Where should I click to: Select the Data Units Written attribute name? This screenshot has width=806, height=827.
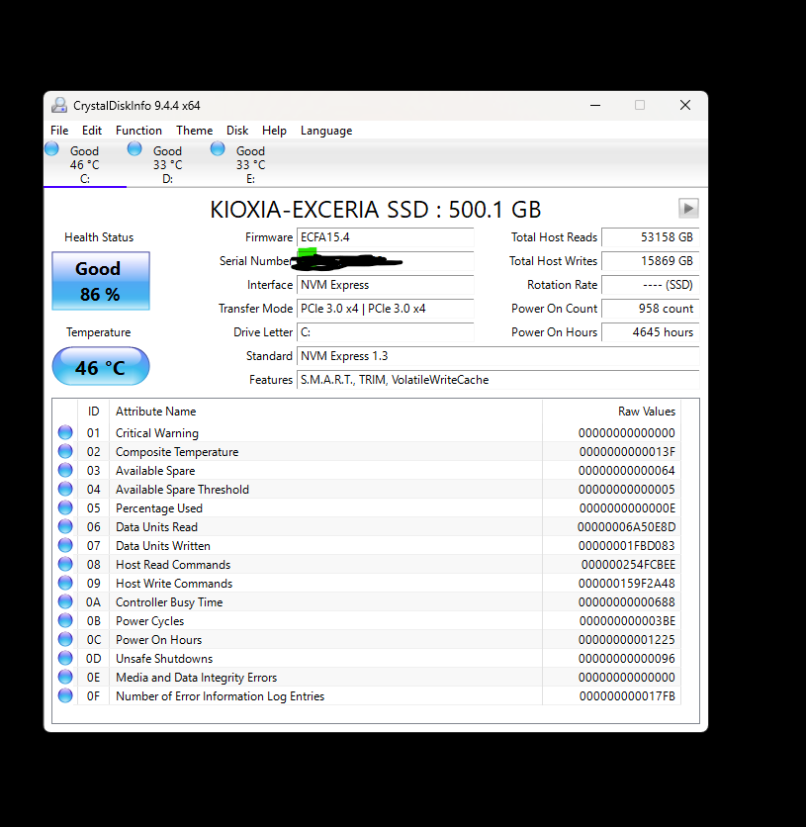point(163,546)
